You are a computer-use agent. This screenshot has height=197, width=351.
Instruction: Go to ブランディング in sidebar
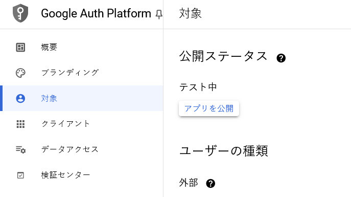[81, 73]
